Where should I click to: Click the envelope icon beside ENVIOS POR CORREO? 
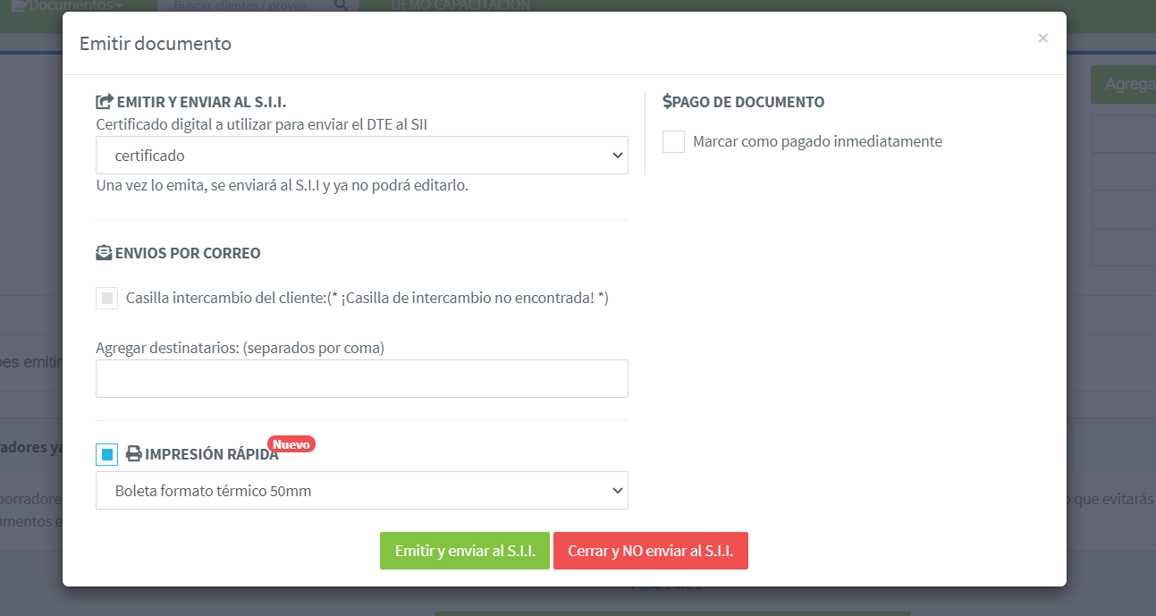click(x=105, y=253)
